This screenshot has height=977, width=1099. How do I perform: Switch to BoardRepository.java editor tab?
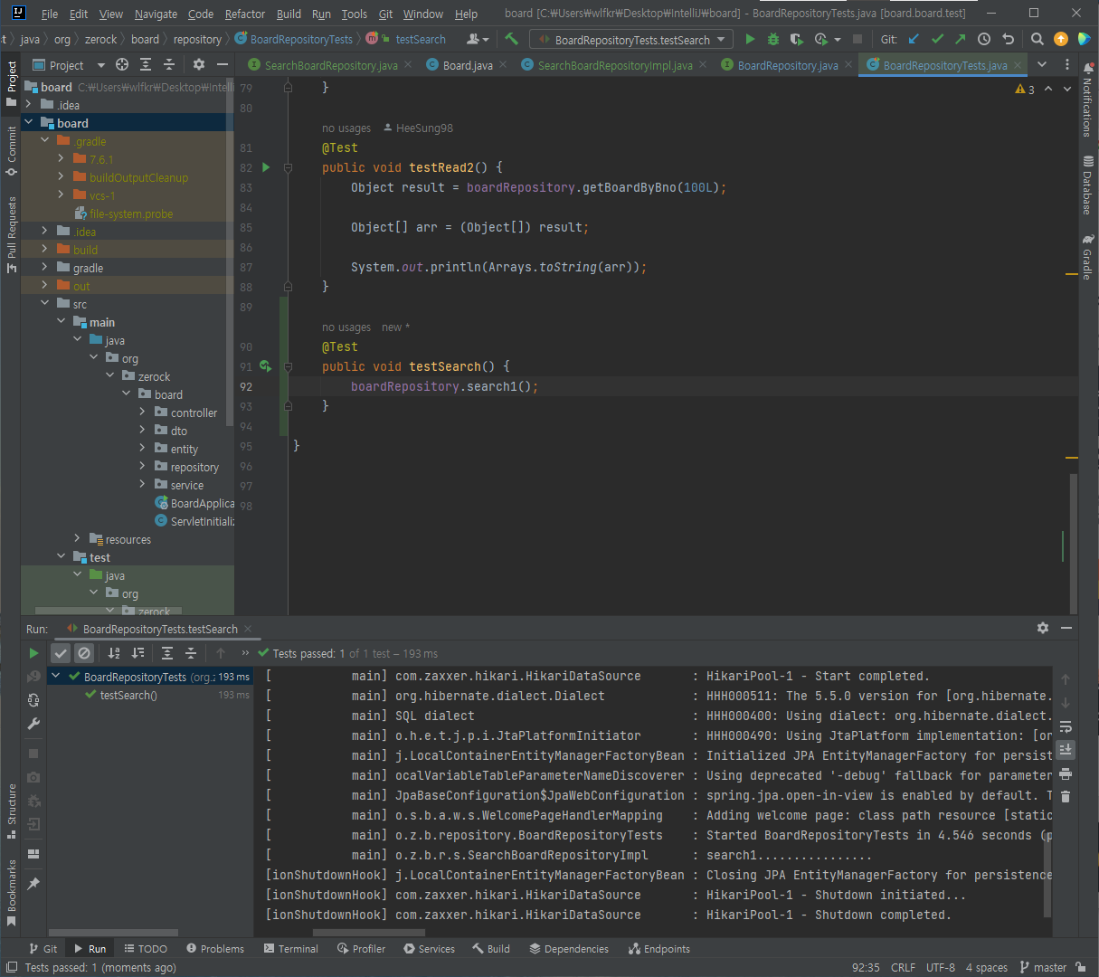(x=787, y=65)
